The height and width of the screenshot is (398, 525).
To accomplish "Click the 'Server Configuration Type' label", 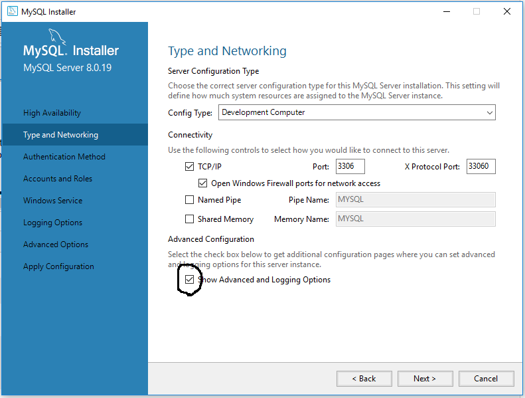I will tap(213, 71).
